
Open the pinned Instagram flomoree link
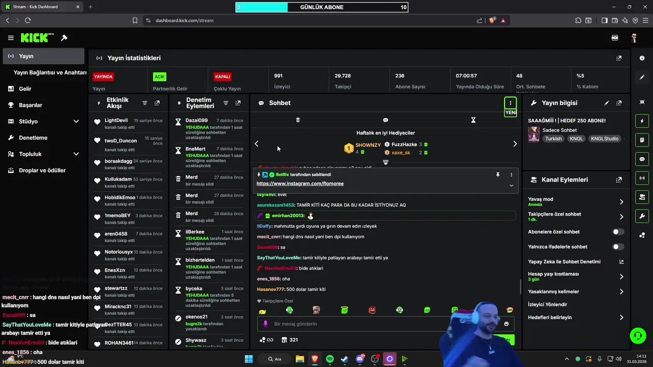coord(300,183)
